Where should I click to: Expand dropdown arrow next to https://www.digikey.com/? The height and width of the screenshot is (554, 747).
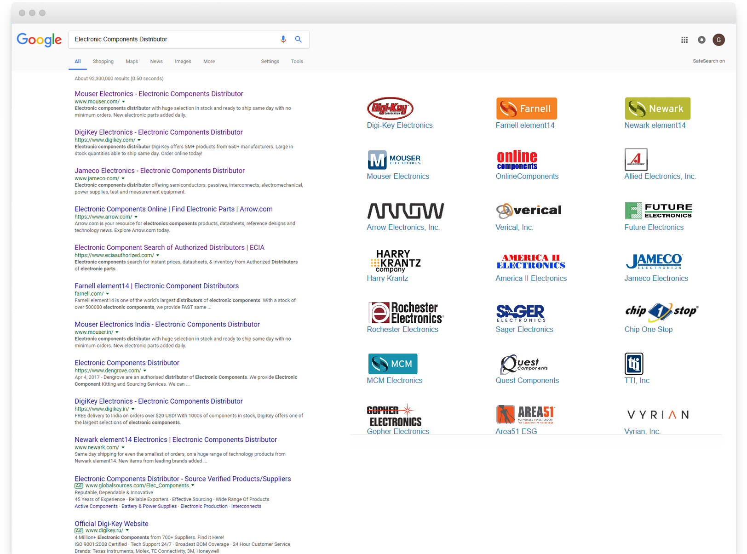click(x=139, y=140)
